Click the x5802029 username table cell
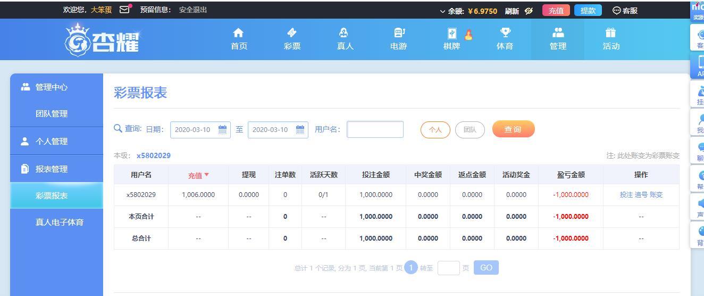The image size is (704, 296). pos(141,195)
